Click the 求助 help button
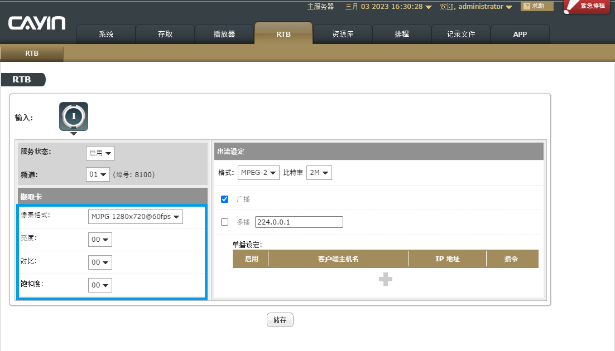The width and height of the screenshot is (615, 351). tap(537, 6)
